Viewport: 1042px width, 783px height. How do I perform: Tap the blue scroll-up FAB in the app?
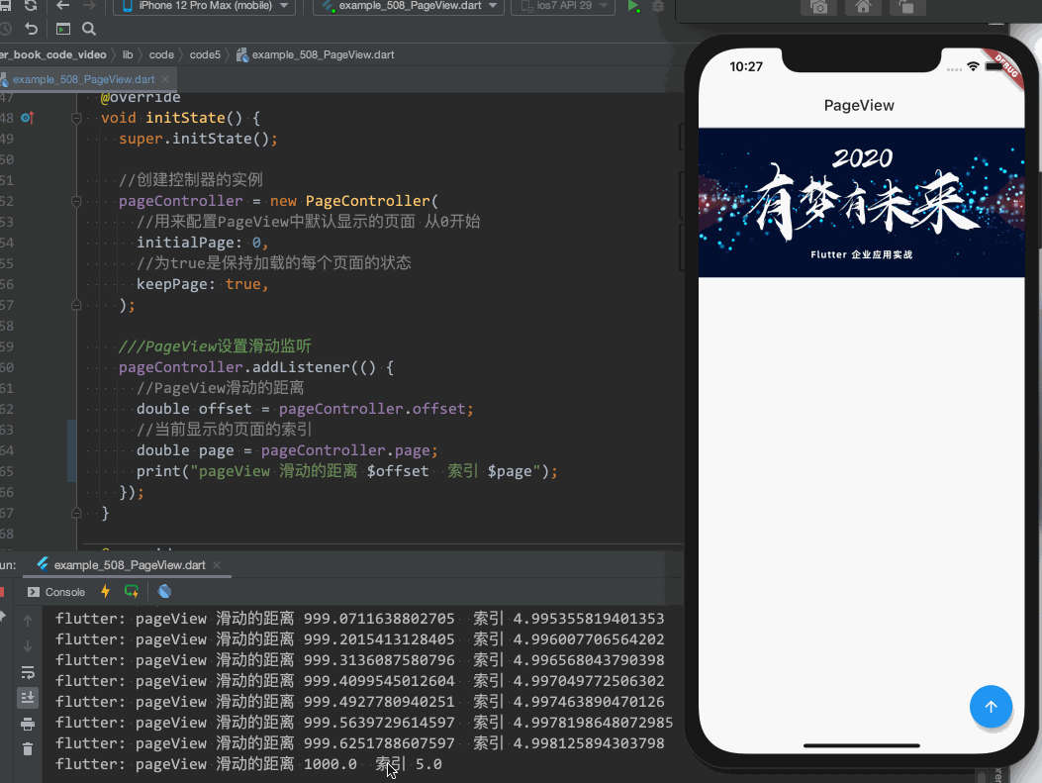pyautogui.click(x=991, y=707)
